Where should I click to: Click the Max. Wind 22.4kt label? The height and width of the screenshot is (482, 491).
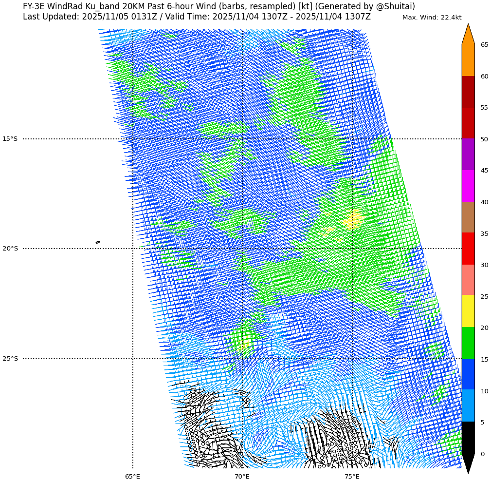(432, 18)
